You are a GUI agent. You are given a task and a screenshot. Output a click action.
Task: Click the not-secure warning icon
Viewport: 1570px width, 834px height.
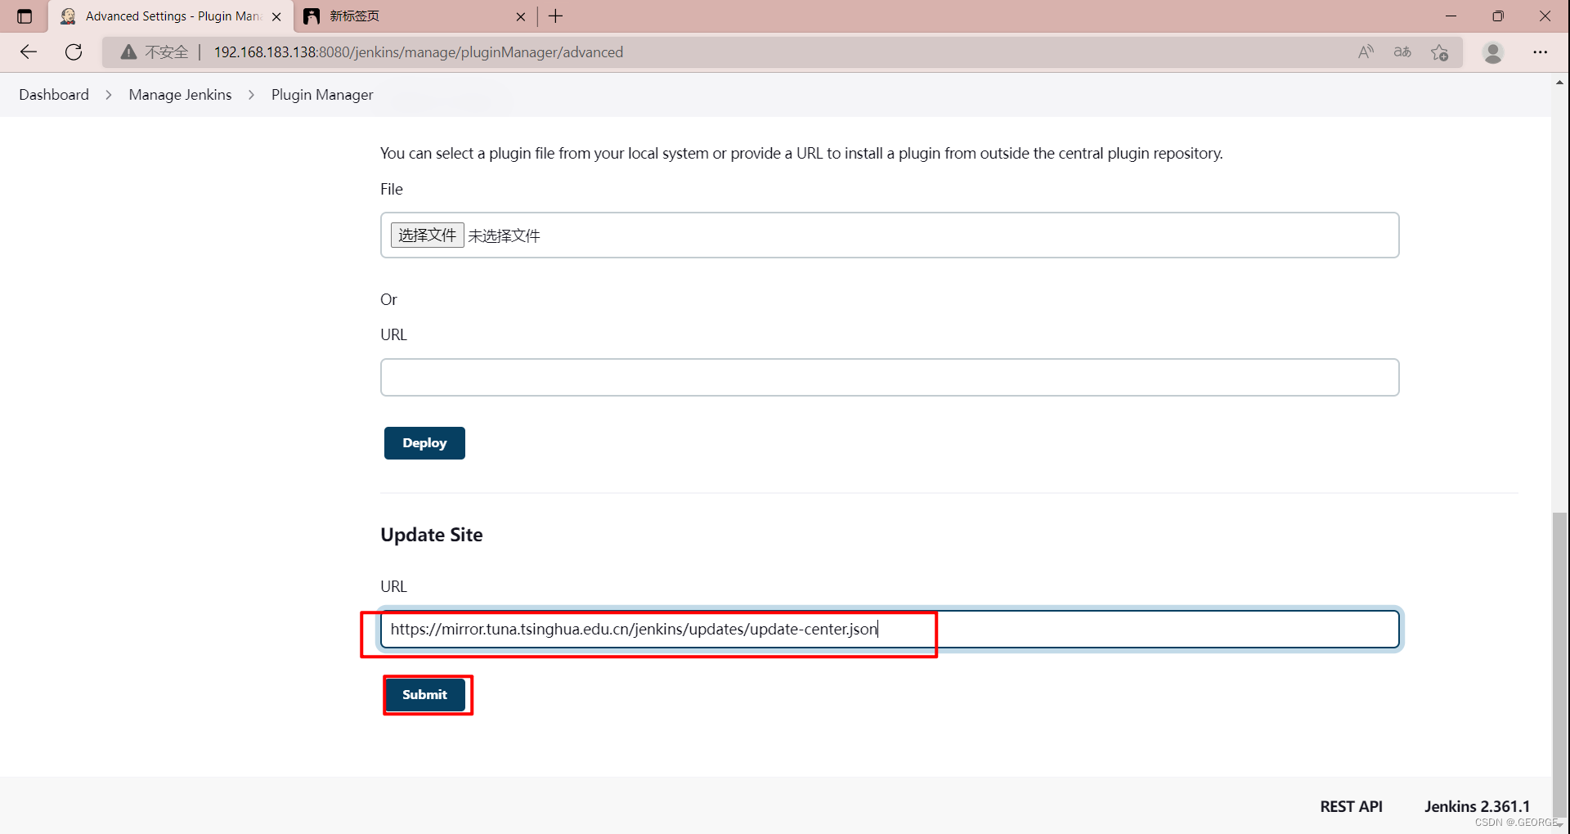click(128, 52)
